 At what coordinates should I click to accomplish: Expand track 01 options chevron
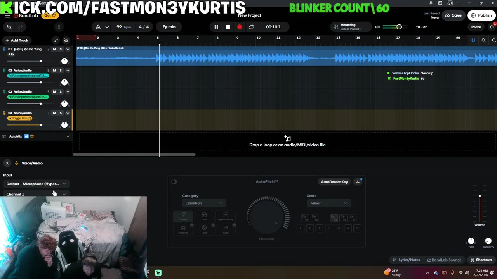[x=68, y=49]
